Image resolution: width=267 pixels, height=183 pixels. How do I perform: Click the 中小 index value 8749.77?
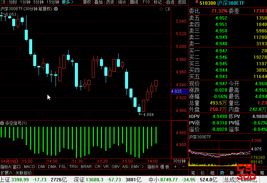point(169,180)
